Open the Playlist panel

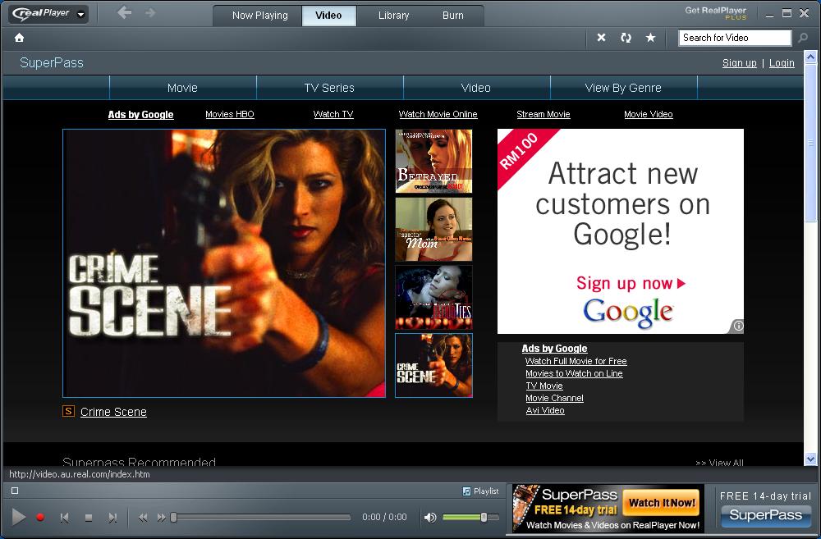480,491
